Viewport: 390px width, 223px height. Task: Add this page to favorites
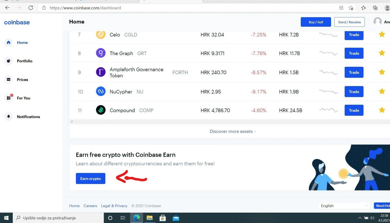click(351, 8)
